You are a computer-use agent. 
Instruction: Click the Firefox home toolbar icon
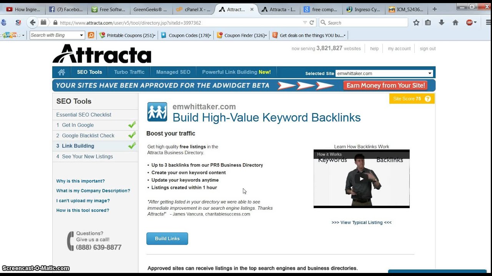455,23
